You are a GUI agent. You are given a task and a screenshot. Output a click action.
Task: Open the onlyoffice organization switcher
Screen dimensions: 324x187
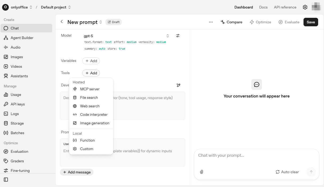pyautogui.click(x=17, y=7)
